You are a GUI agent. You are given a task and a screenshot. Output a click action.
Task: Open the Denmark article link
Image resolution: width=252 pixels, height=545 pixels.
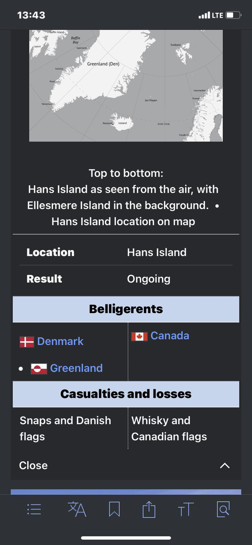point(60,342)
